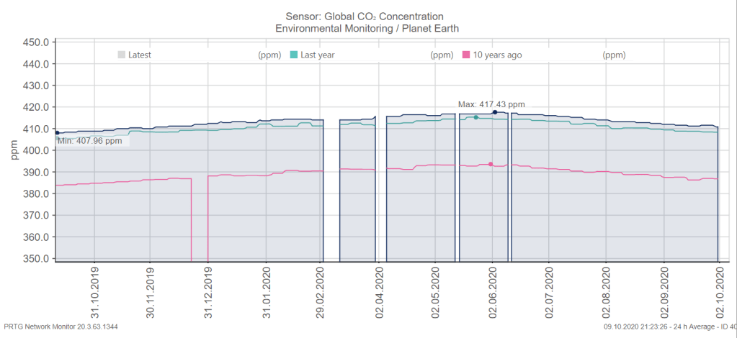
Task: Click the 02.06.2020 date axis label
Action: click(x=493, y=294)
